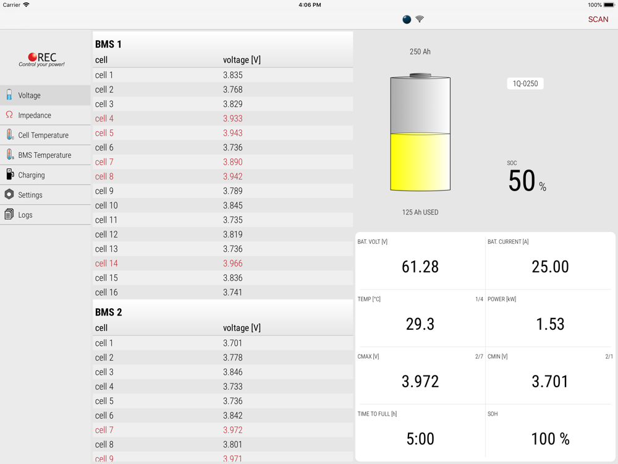The width and height of the screenshot is (618, 464).
Task: Tap the TEMP 29.3 tile
Action: pos(420,319)
